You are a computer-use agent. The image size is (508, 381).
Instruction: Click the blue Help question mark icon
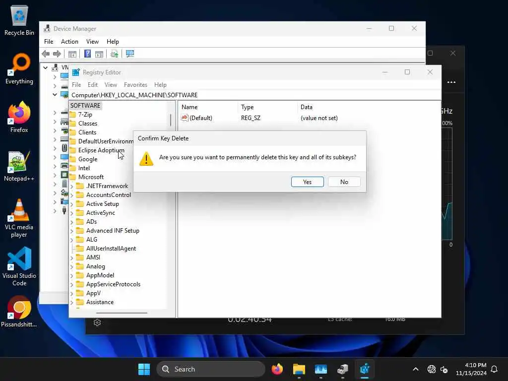pyautogui.click(x=87, y=54)
